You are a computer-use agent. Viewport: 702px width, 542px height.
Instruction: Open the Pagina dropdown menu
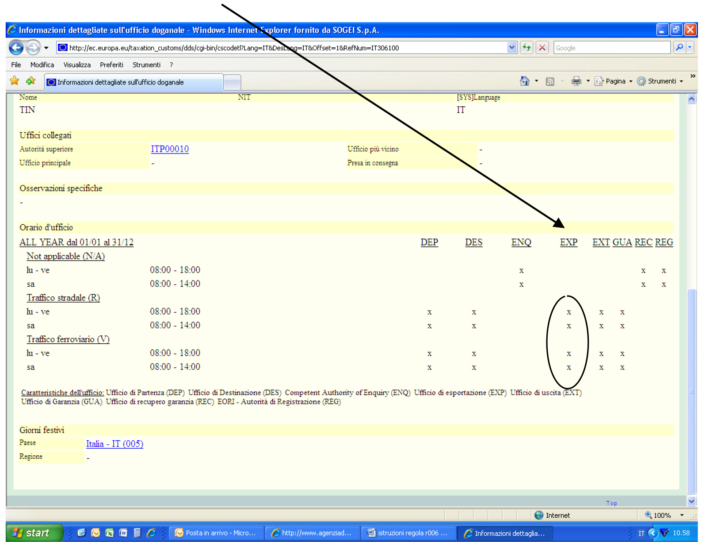[615, 81]
